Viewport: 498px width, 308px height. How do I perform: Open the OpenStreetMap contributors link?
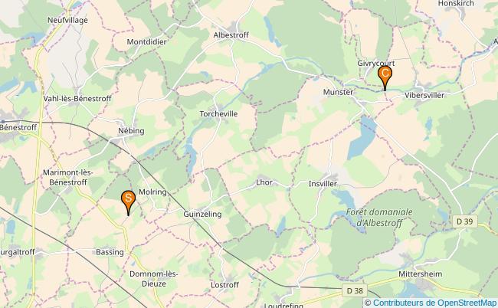click(x=434, y=303)
